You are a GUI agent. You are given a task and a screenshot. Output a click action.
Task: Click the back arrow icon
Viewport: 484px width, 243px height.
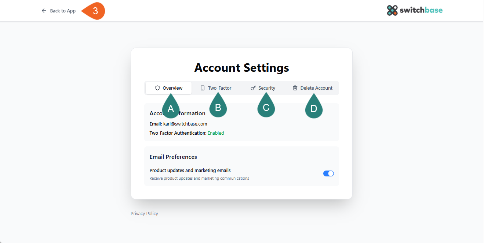pos(44,11)
